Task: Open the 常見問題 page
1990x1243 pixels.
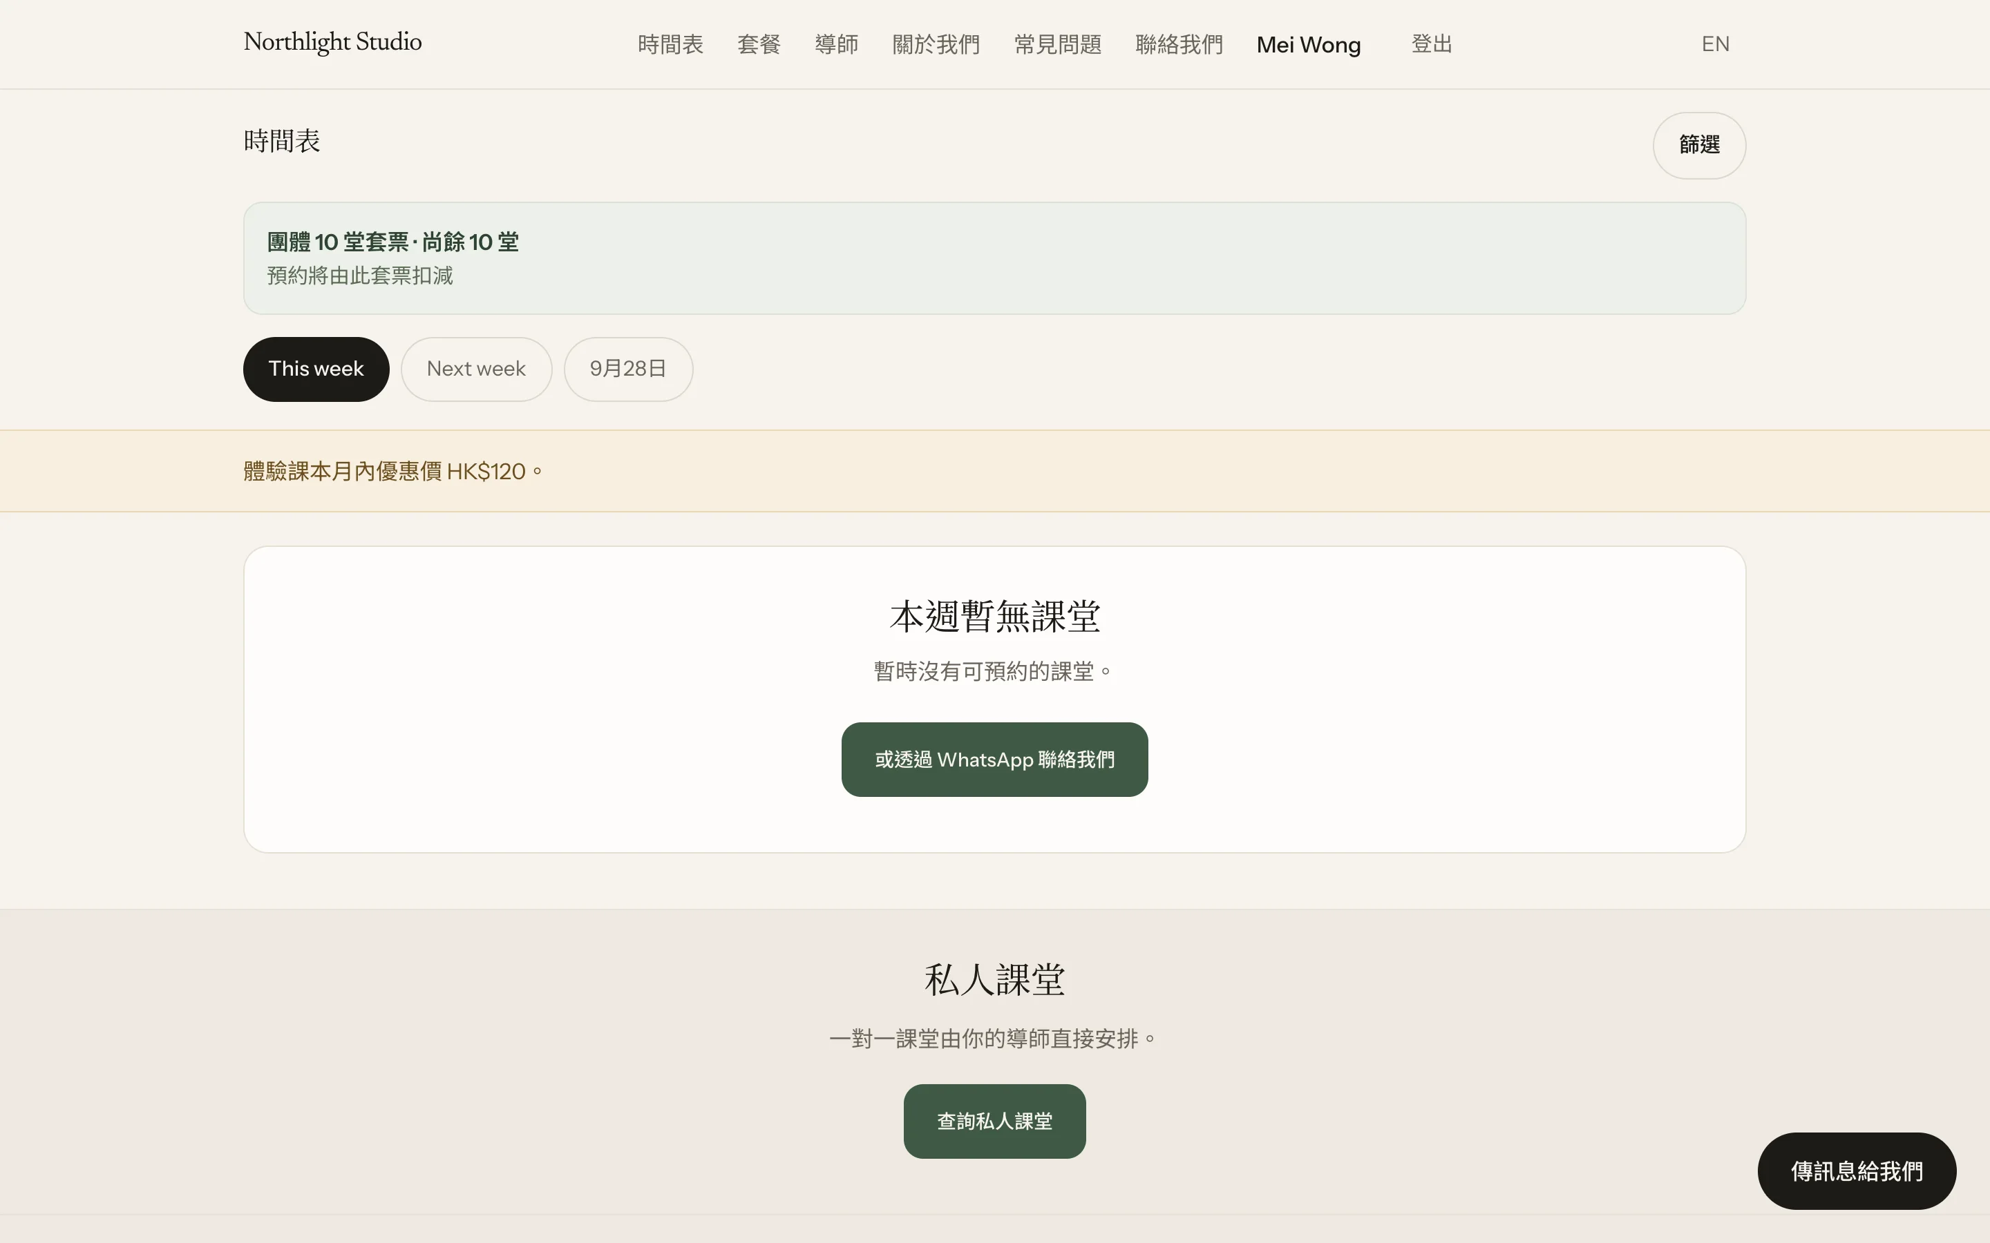Action: tap(1057, 44)
